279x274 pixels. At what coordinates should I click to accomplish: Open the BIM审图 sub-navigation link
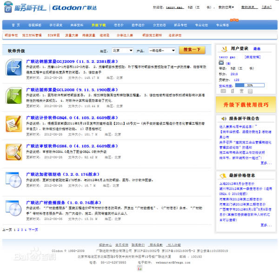pos(53,35)
